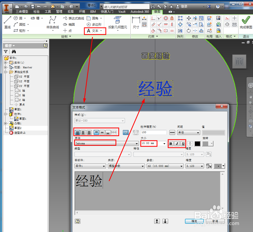Toggle left text justification
Viewport: 253px width, 232px height.
[78, 133]
